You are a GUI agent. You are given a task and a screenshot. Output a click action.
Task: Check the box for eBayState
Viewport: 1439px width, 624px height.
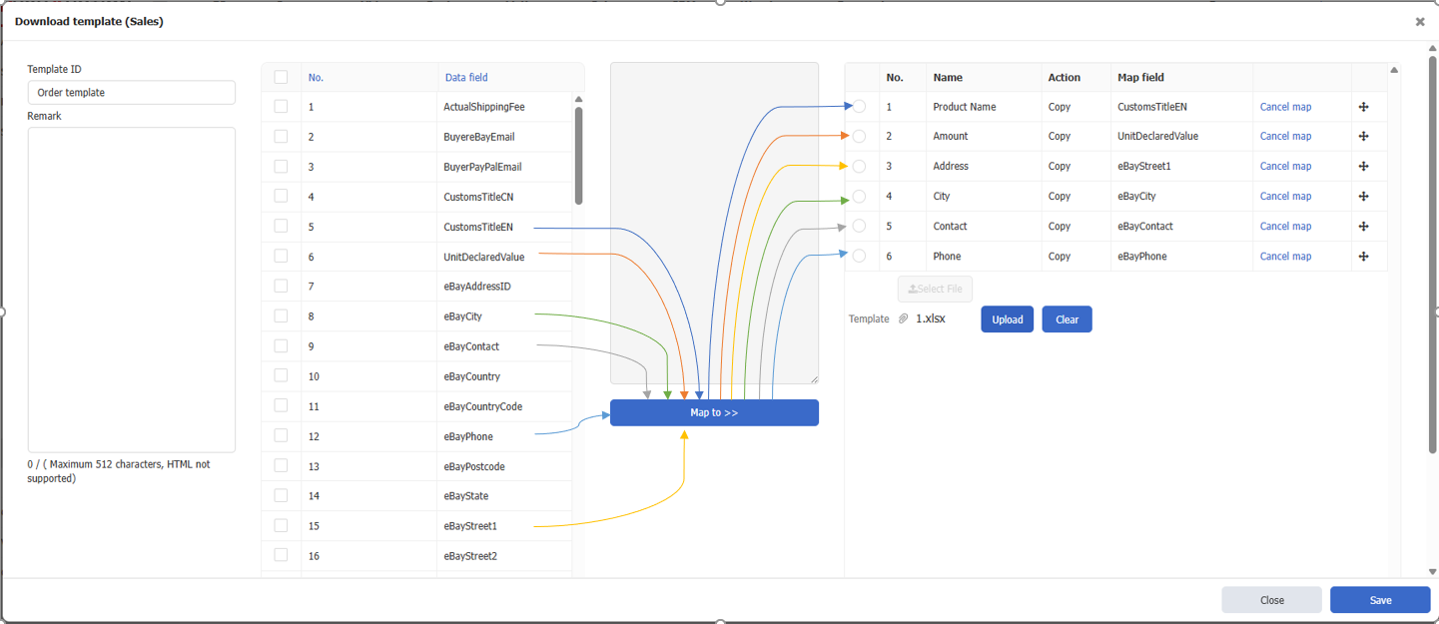pyautogui.click(x=281, y=495)
